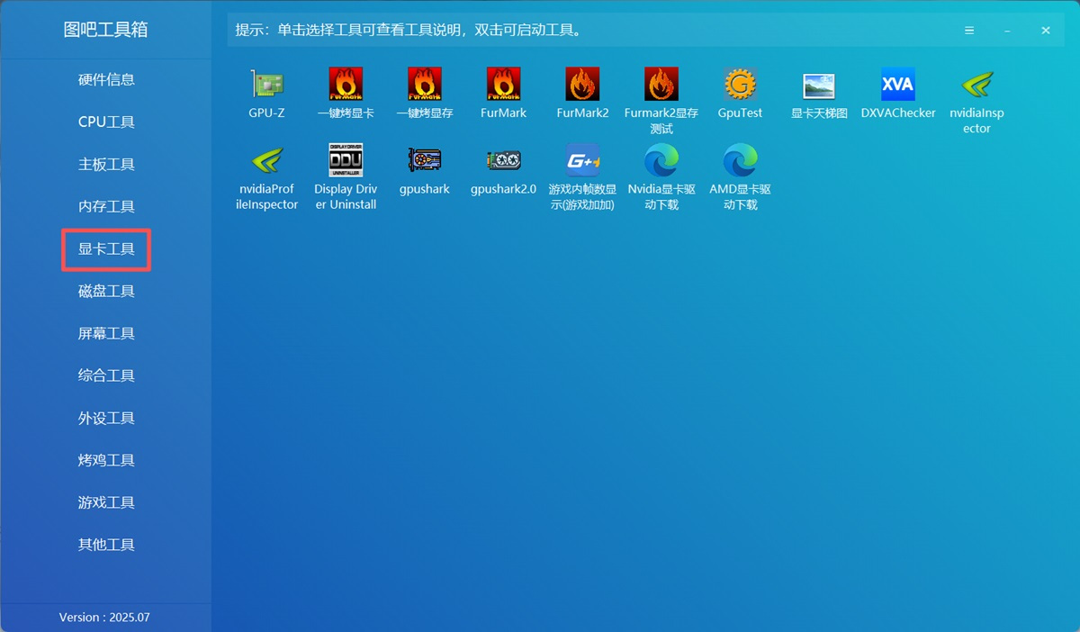This screenshot has height=632, width=1080.
Task: Launch GpuTest from the tool grid
Action: [740, 90]
